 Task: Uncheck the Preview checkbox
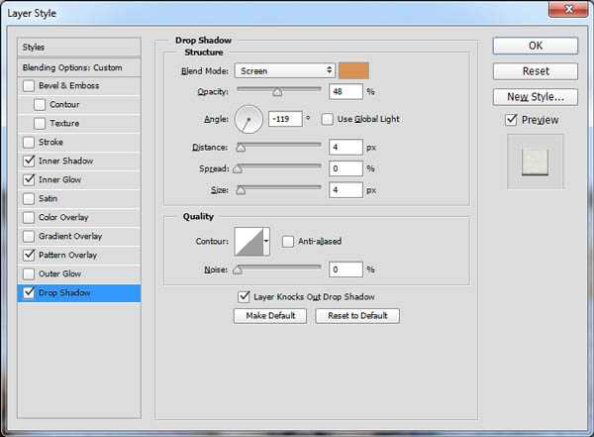511,120
